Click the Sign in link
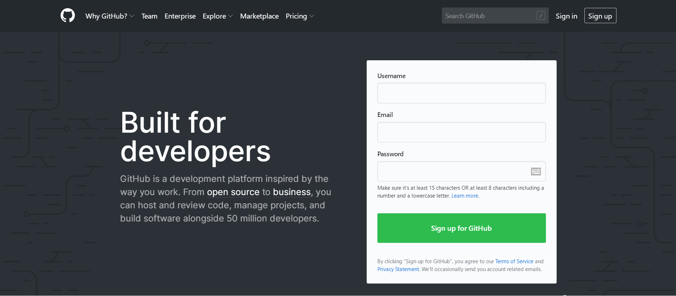 point(566,16)
